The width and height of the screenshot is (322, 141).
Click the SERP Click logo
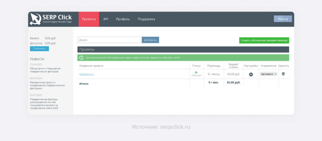coord(51,19)
